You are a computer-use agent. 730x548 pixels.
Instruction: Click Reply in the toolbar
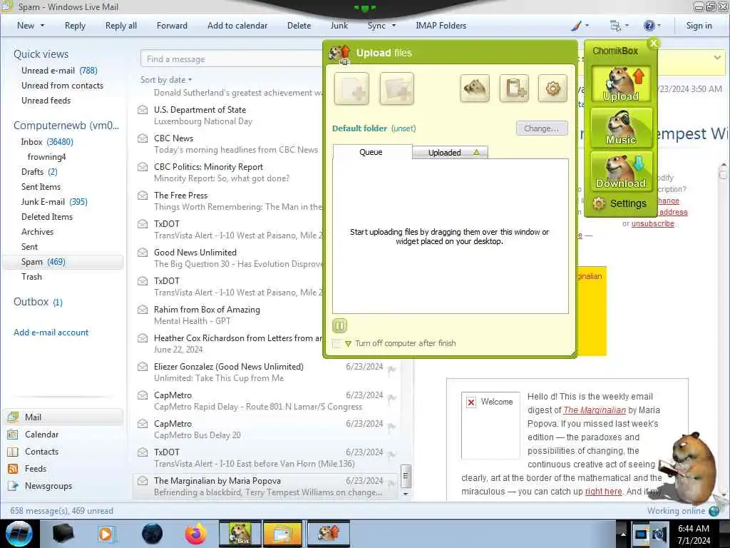tap(75, 26)
